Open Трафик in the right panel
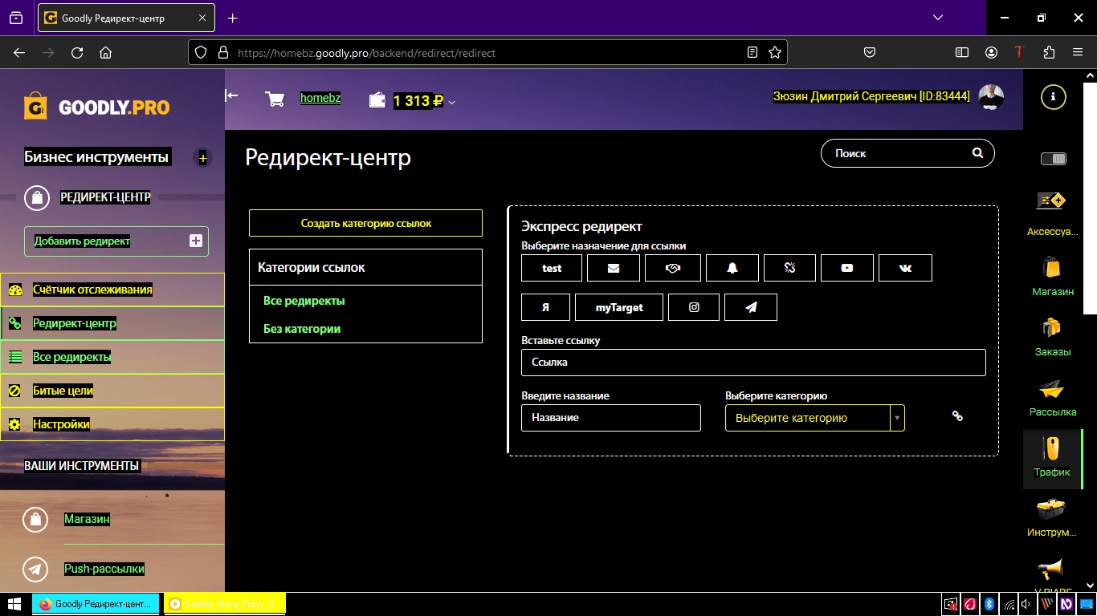 point(1052,458)
